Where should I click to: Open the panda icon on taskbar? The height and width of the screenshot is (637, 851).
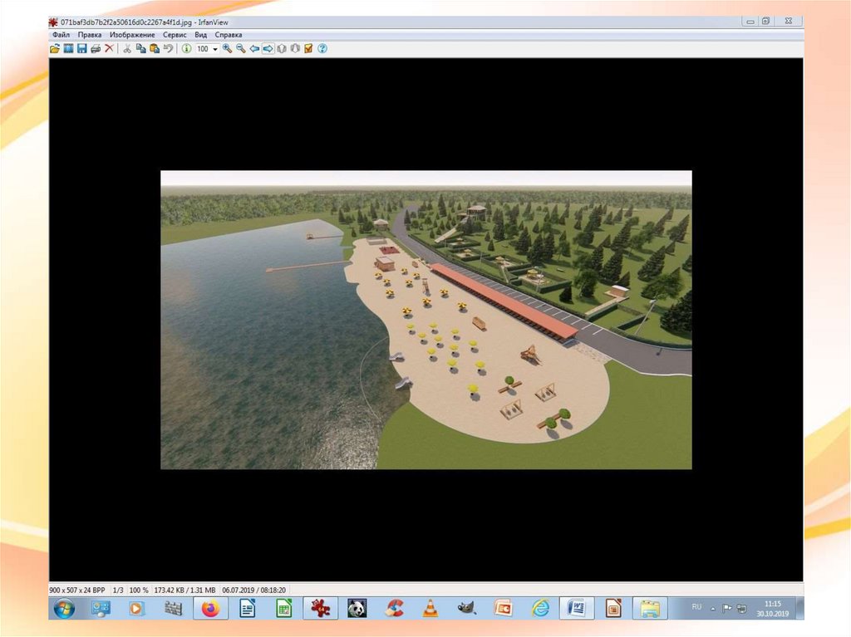click(x=357, y=609)
